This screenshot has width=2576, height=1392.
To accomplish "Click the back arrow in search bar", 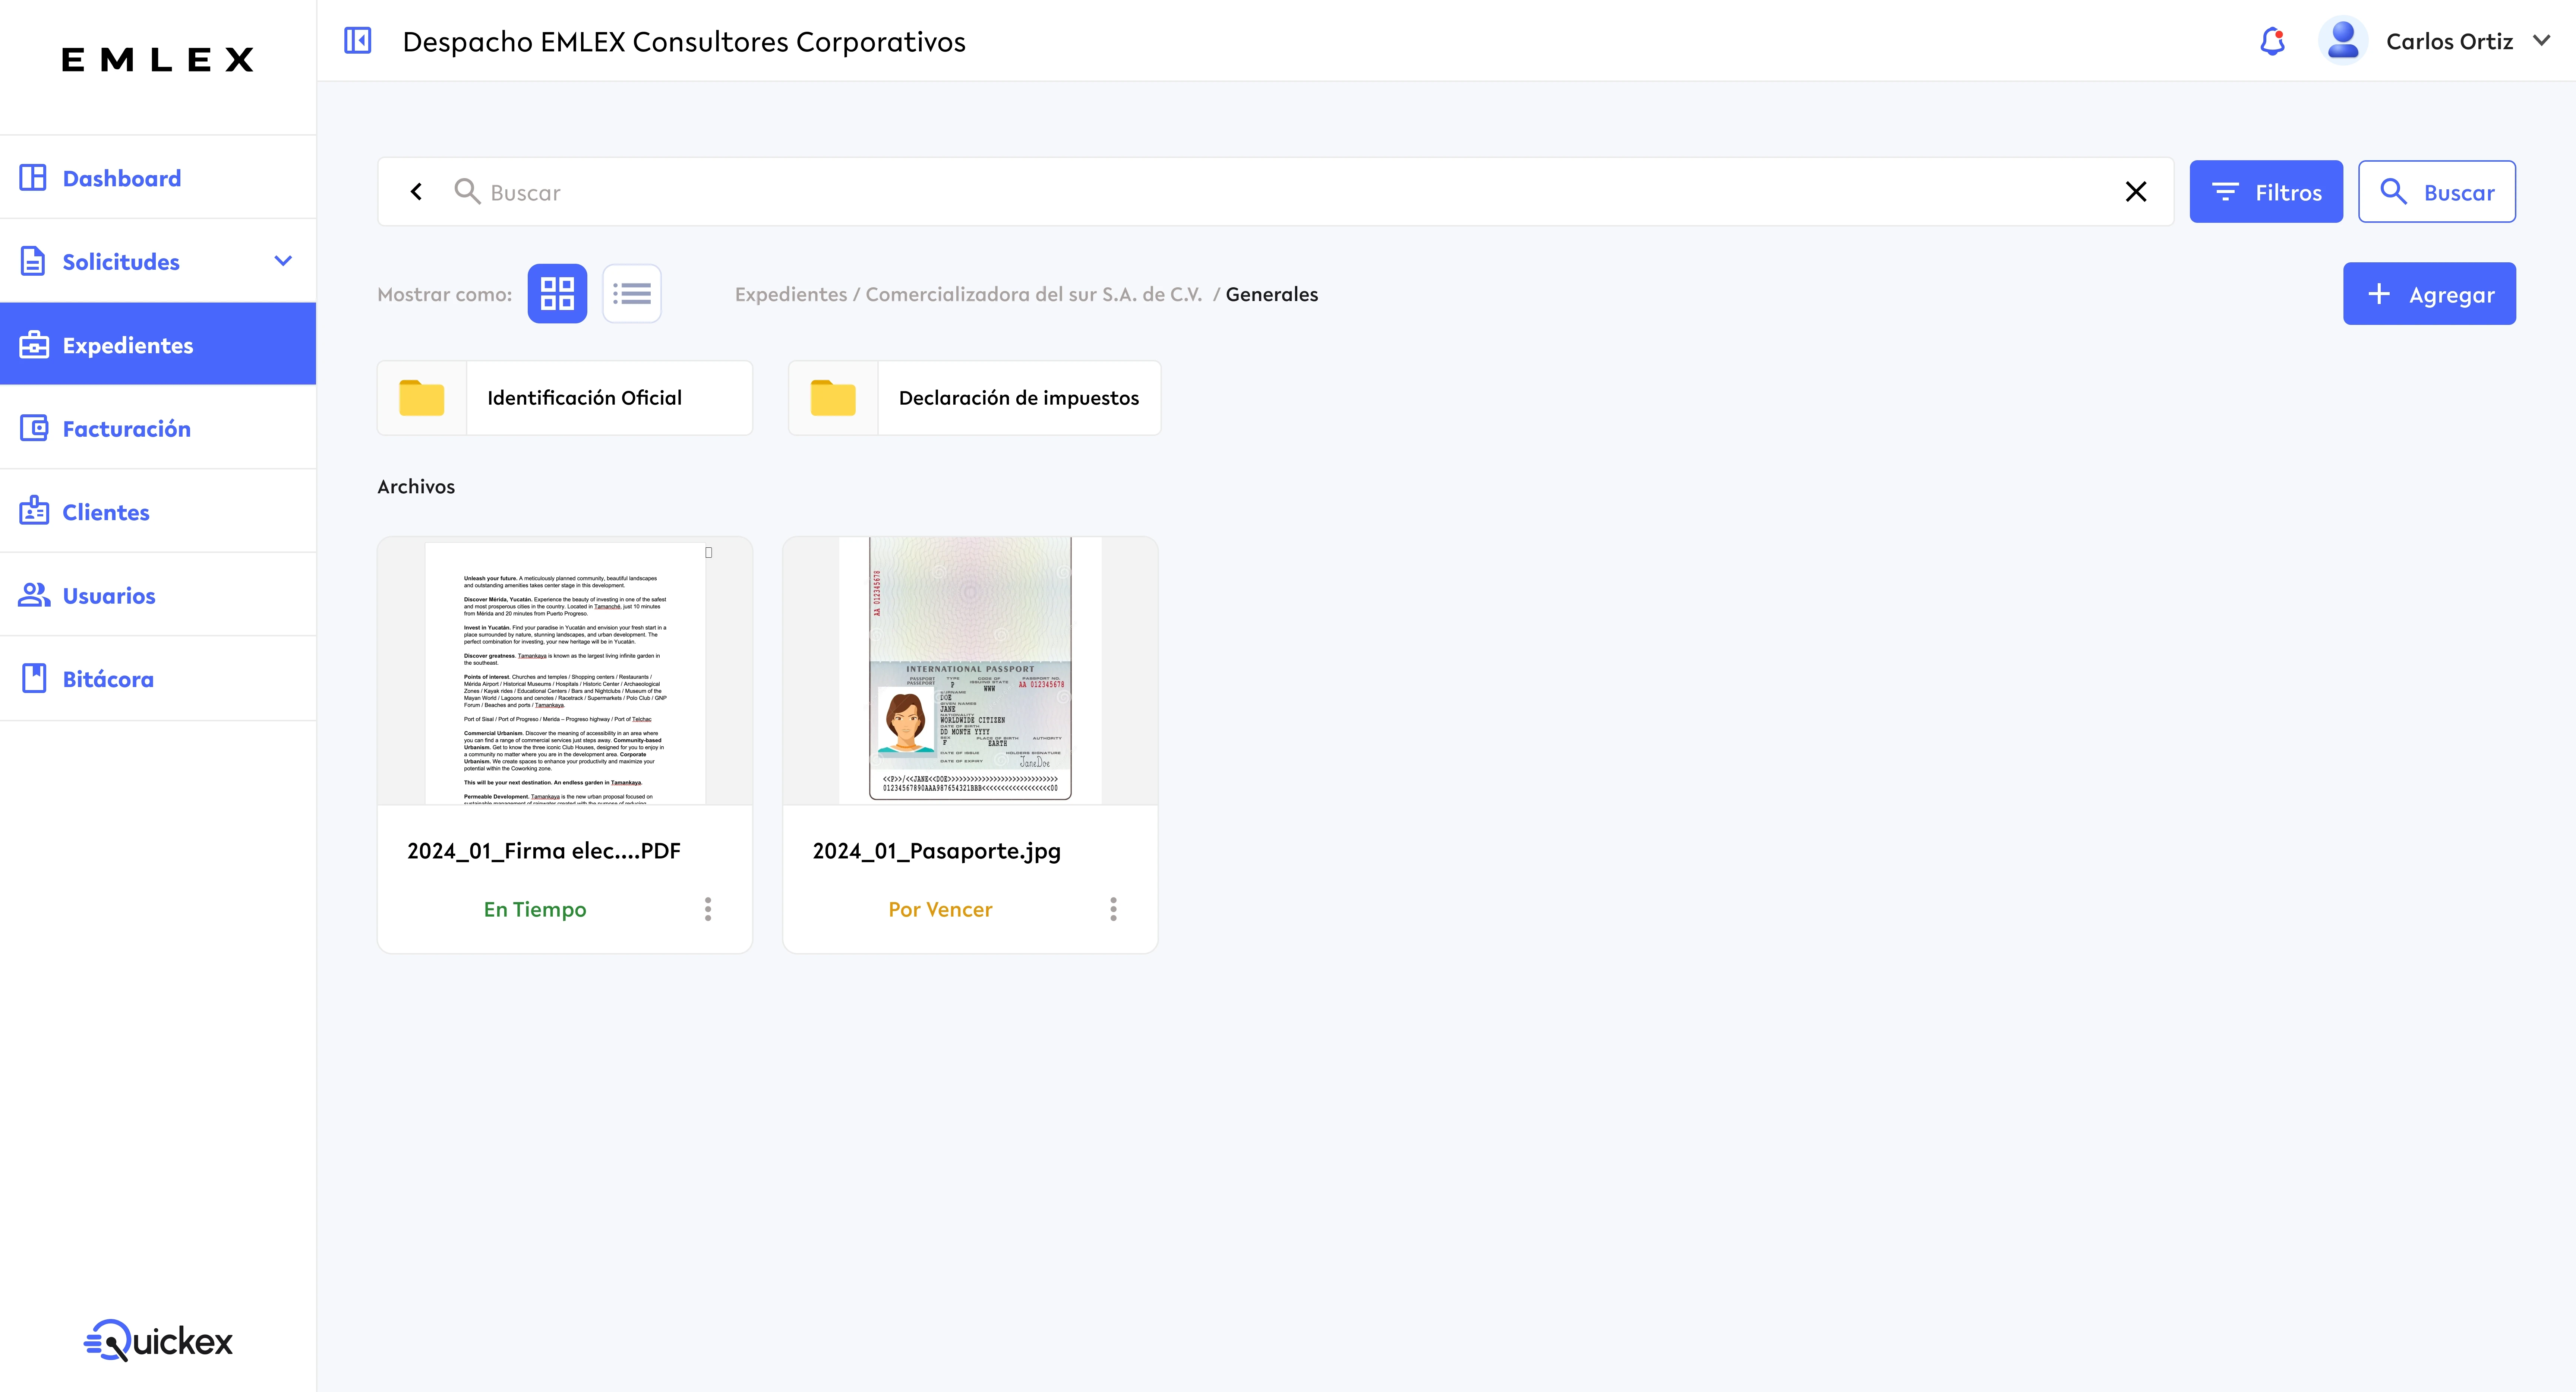I will (x=416, y=191).
